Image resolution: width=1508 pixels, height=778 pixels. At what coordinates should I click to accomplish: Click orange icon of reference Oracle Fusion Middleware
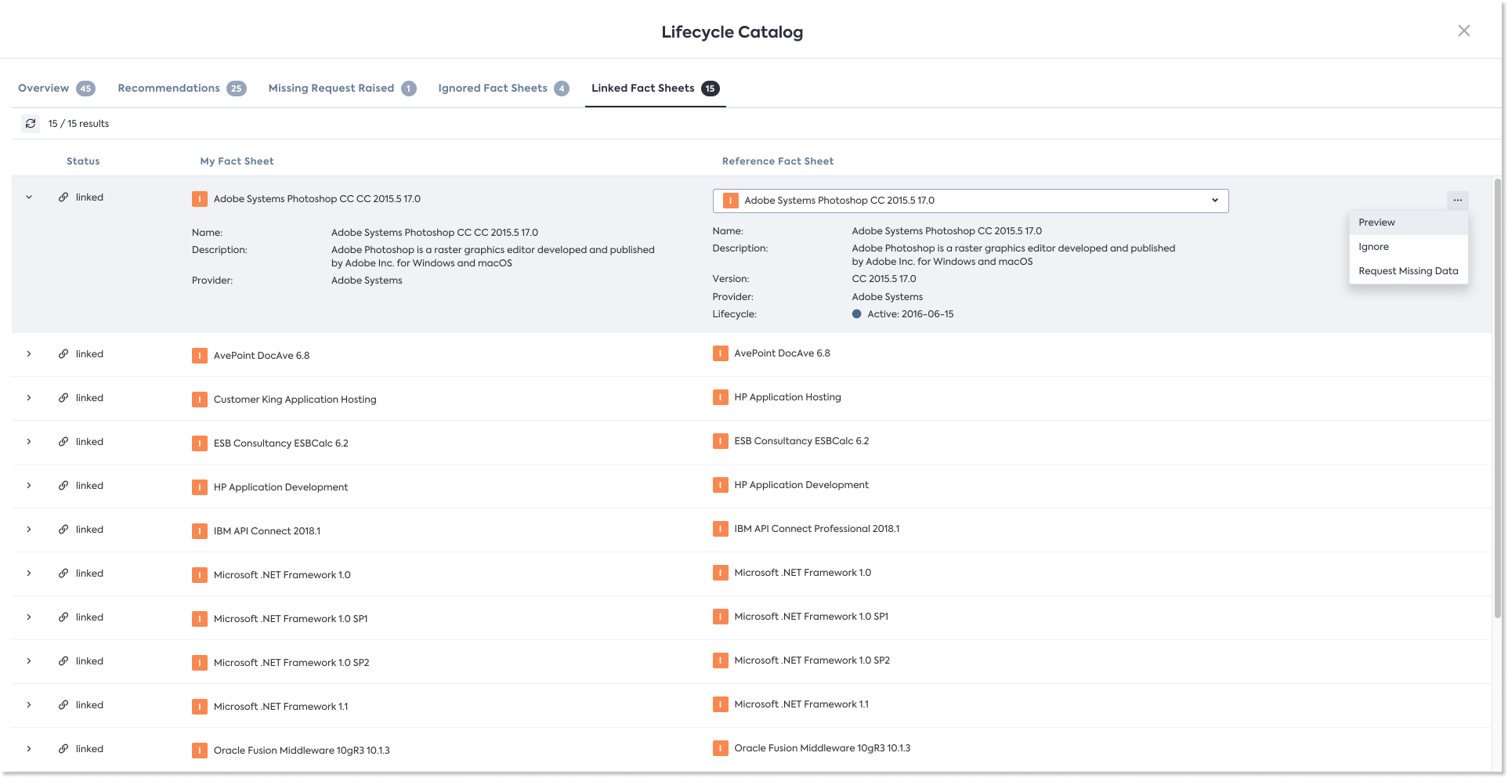721,748
